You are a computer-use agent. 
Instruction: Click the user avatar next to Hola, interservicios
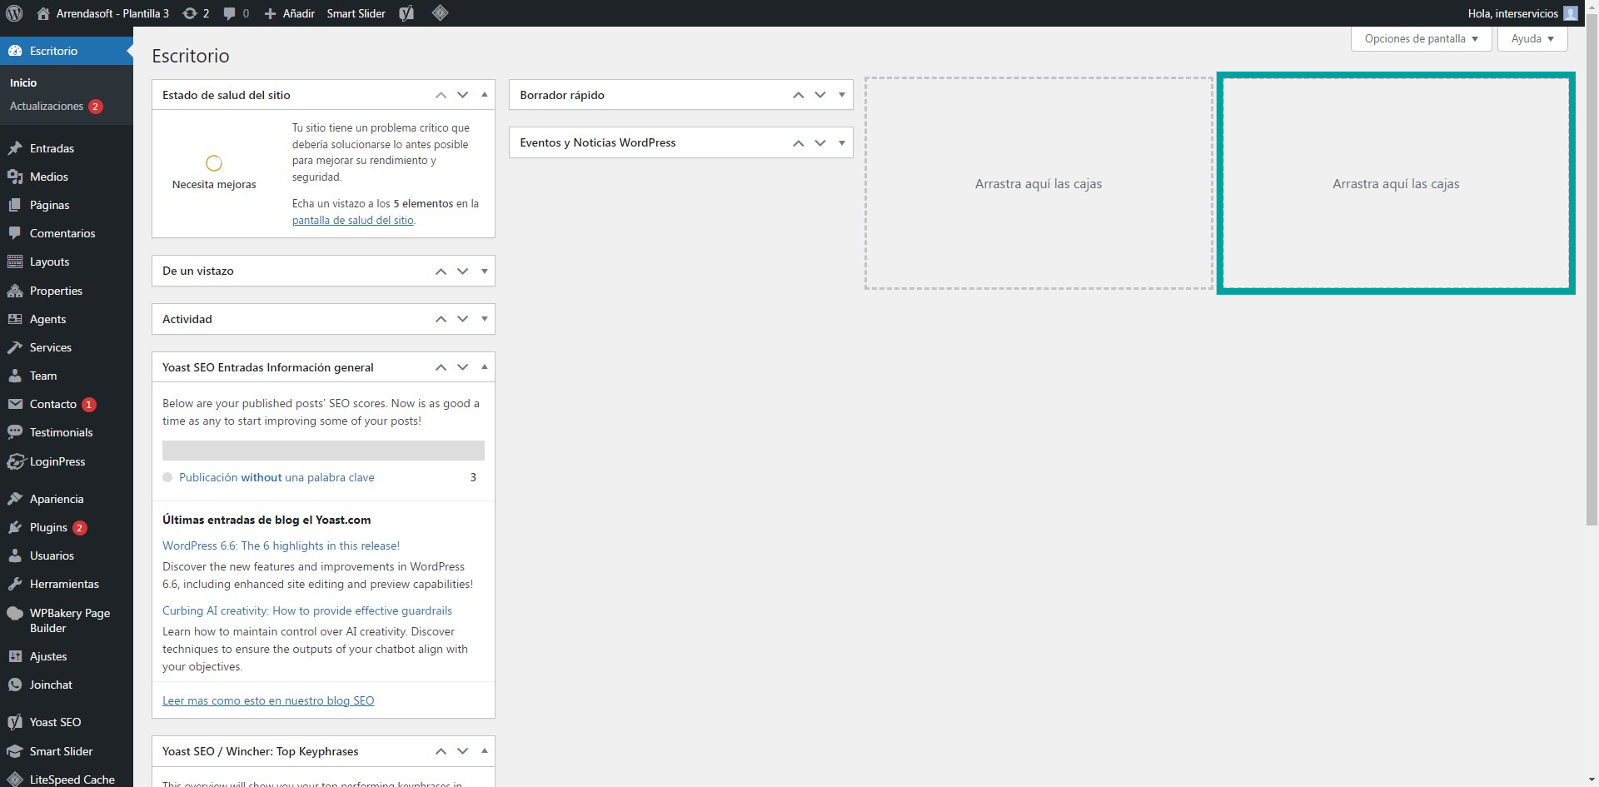point(1571,13)
